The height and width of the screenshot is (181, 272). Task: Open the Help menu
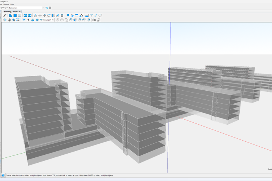[x=12, y=5]
